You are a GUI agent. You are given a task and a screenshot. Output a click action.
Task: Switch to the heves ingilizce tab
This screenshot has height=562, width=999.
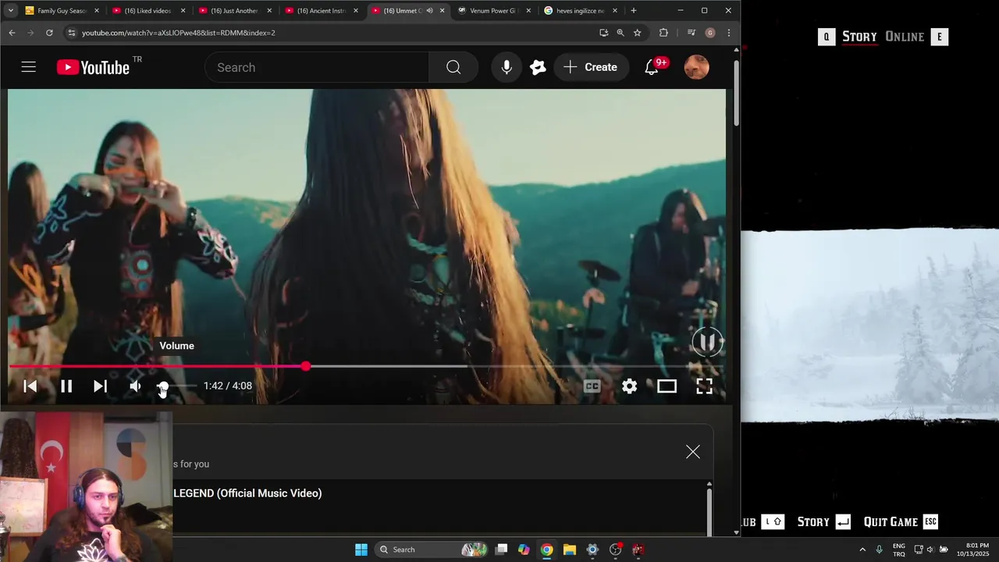580,11
